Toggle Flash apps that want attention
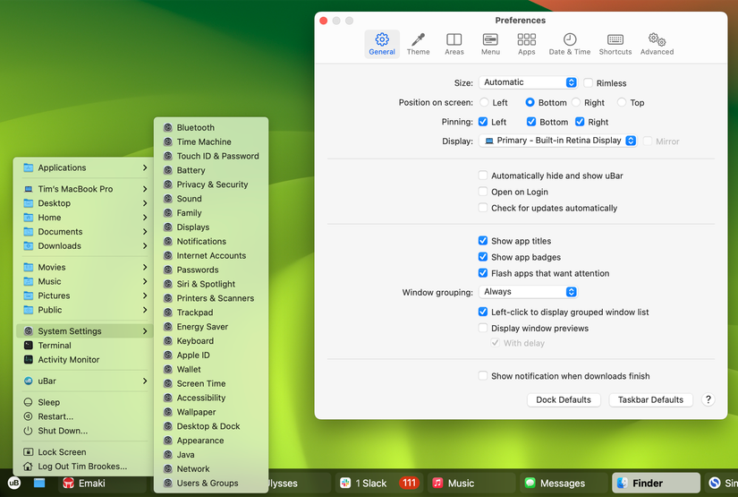738x497 pixels. [x=483, y=273]
